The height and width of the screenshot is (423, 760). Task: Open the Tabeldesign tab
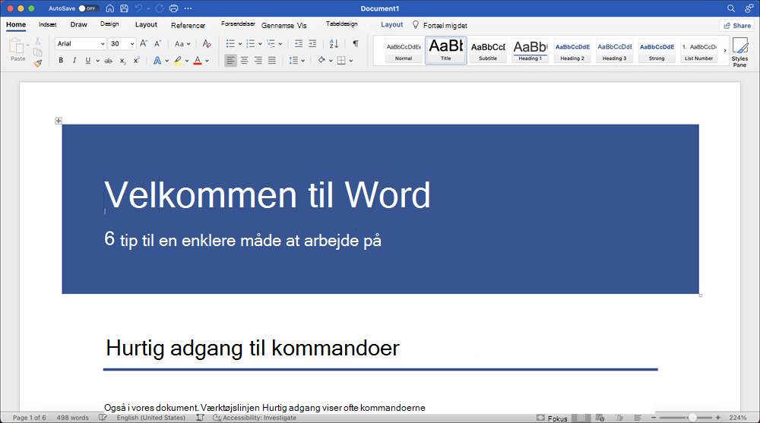point(342,24)
